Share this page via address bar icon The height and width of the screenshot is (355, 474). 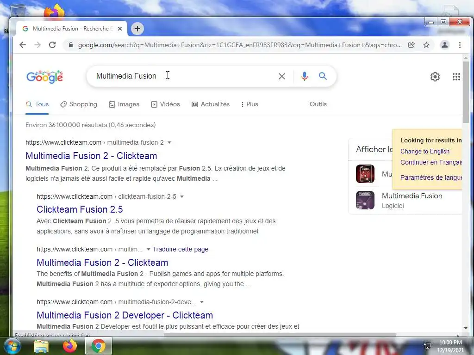[x=411, y=45]
